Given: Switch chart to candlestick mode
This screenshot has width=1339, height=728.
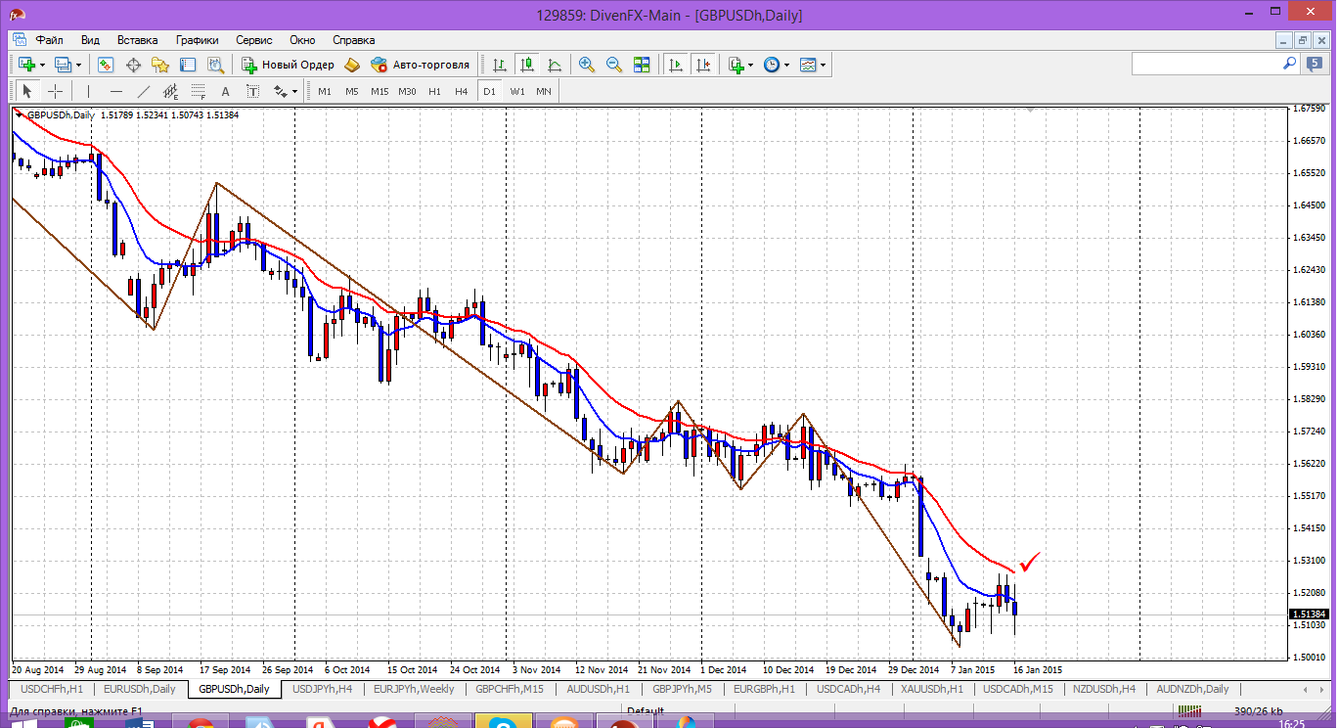Looking at the screenshot, I should pos(527,65).
